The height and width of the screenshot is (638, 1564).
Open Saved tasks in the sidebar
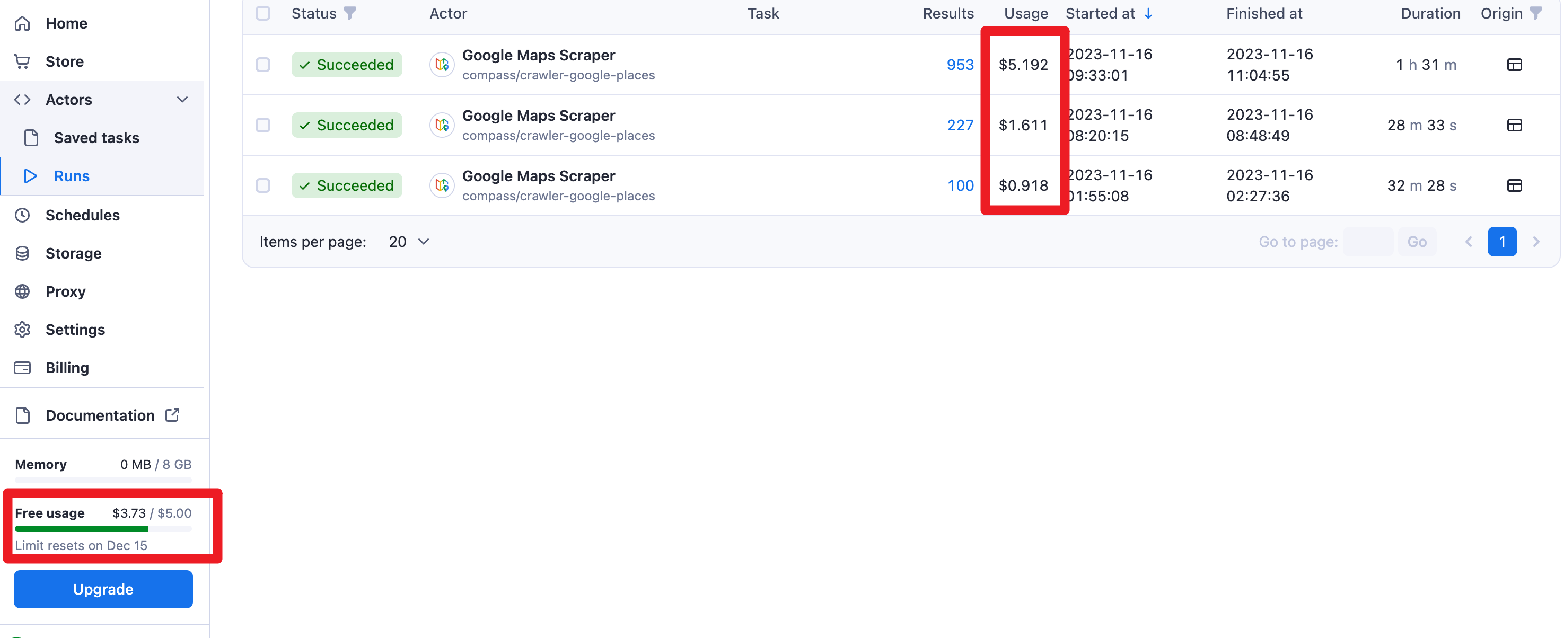click(96, 138)
